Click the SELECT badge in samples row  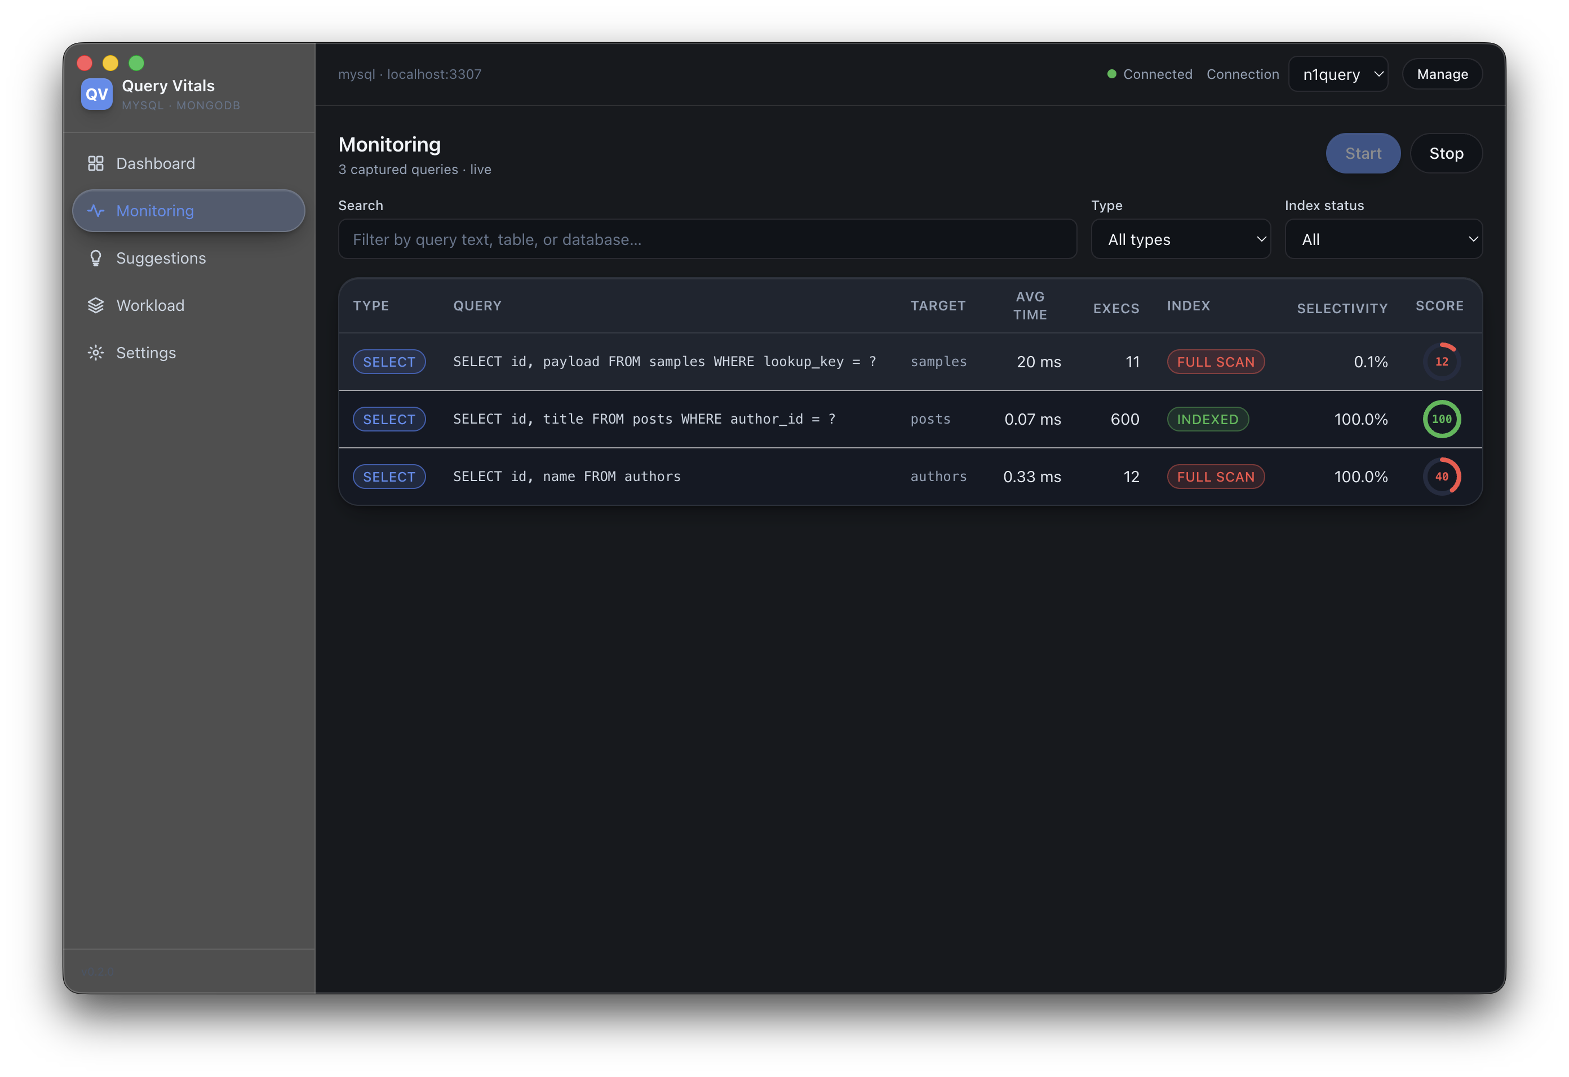click(389, 362)
